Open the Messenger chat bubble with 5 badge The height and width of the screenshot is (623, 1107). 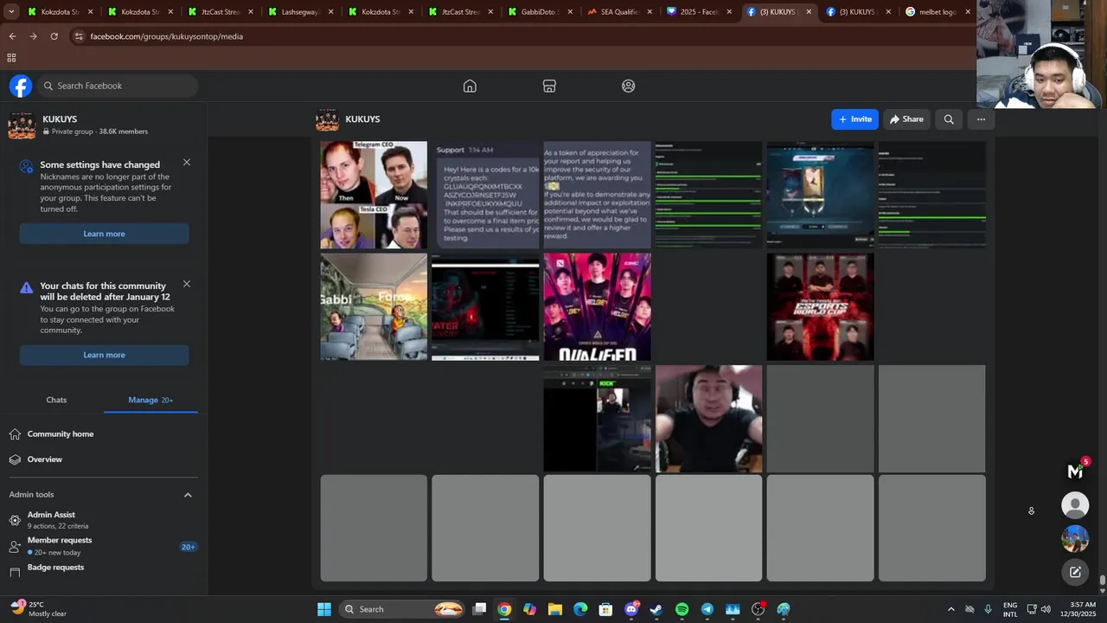click(1075, 472)
